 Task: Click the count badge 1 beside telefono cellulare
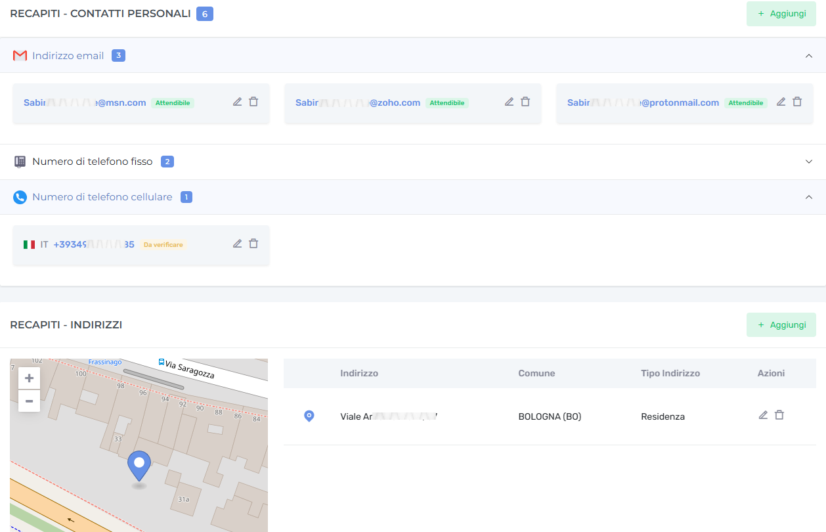click(186, 197)
